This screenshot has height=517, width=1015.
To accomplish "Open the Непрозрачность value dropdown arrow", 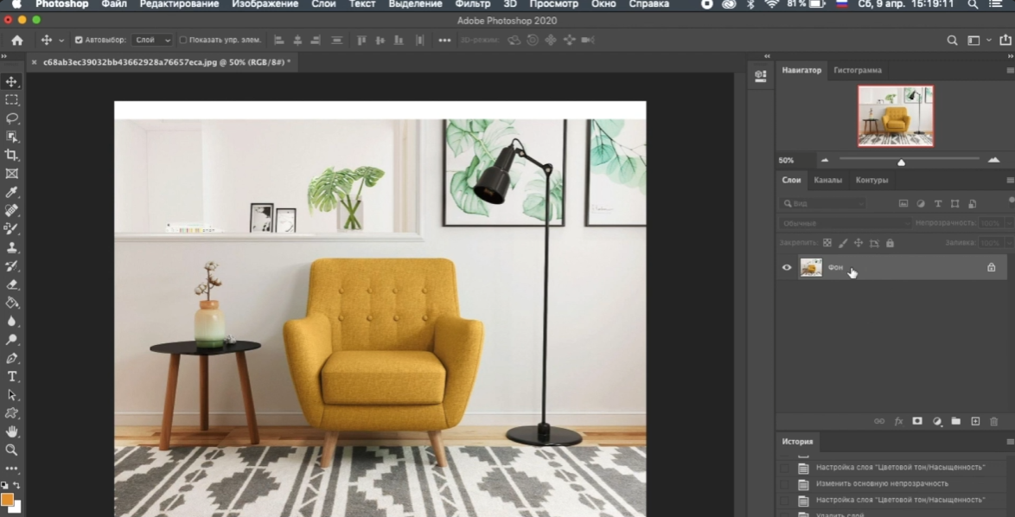I will pos(1009,223).
